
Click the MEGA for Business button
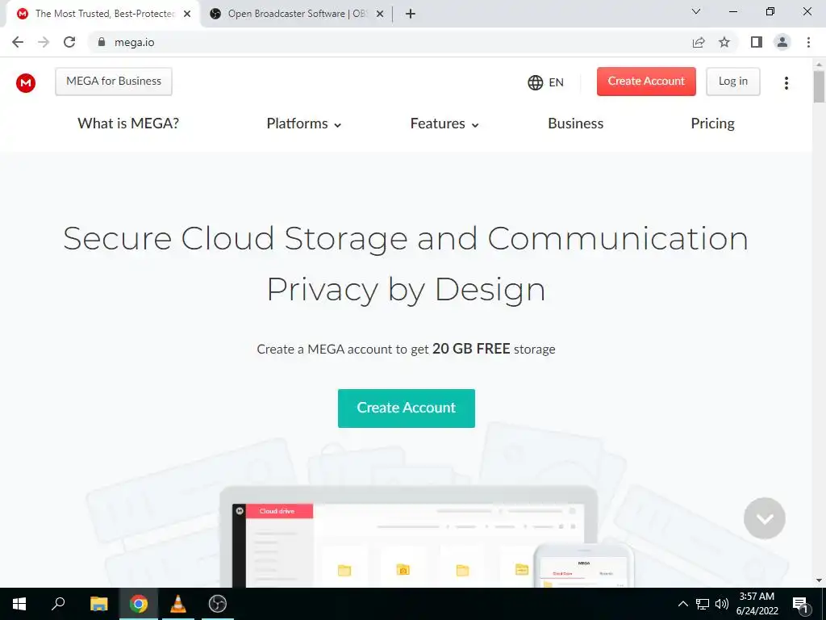coord(114,82)
